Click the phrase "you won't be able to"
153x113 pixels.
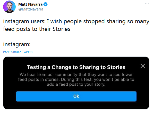click(114, 80)
